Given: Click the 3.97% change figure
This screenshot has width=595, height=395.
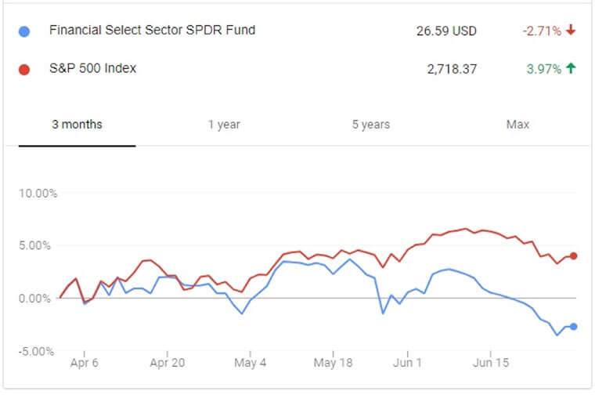Looking at the screenshot, I should point(543,69).
